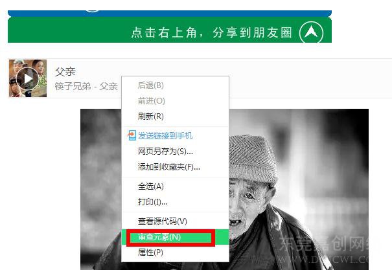This screenshot has height=270, width=392.
Task: Click the 点击右上角，分享到朋友圈 banner text
Action: click(x=212, y=33)
